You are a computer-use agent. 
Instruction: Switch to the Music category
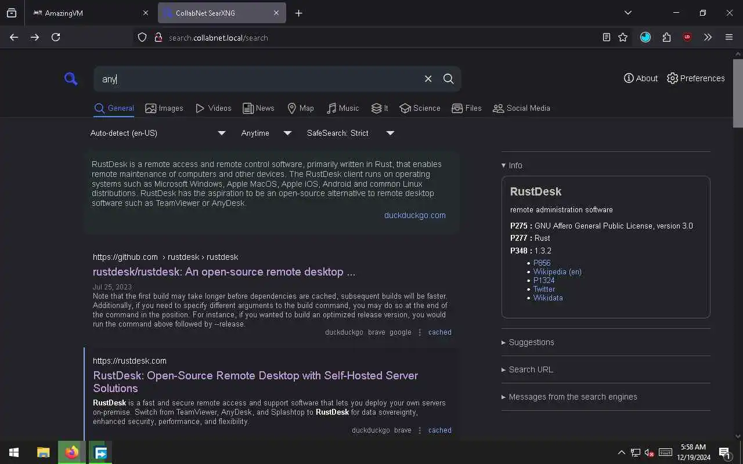click(342, 108)
